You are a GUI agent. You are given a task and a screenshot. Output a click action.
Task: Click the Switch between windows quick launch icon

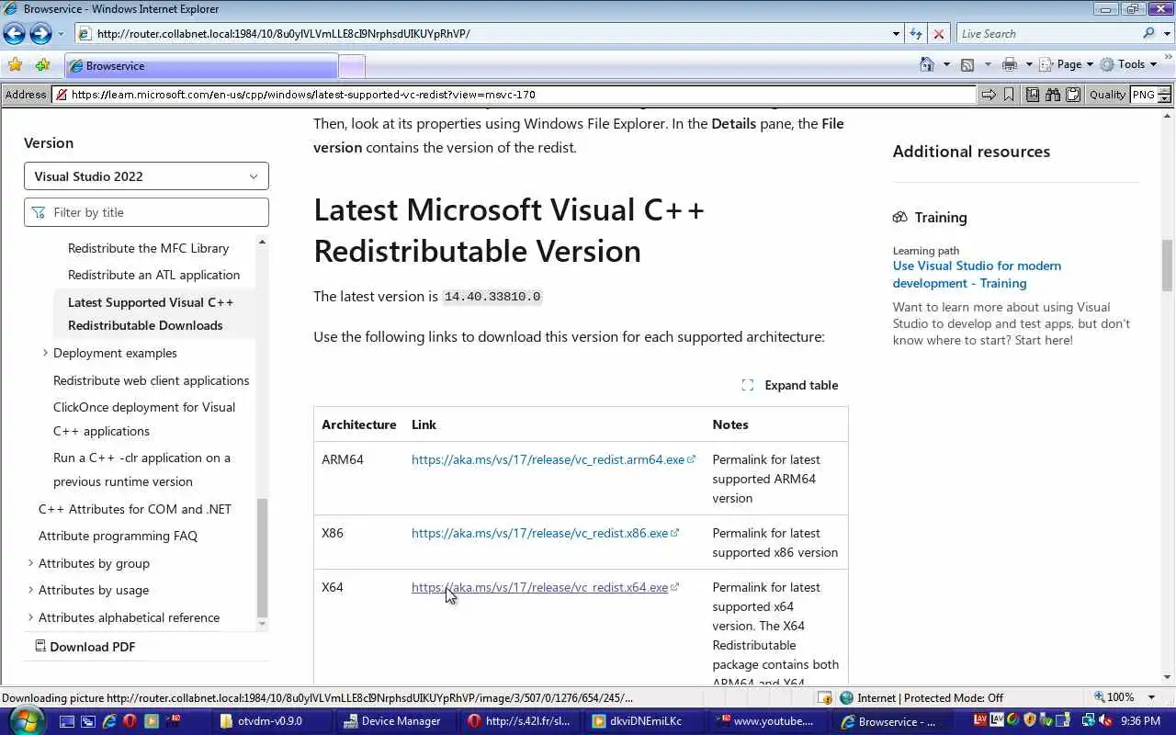pyautogui.click(x=87, y=721)
